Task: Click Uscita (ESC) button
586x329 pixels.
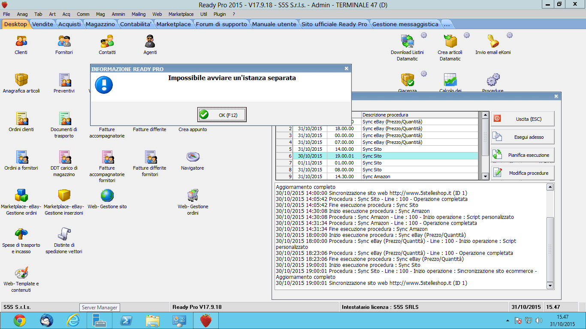Action: click(523, 119)
